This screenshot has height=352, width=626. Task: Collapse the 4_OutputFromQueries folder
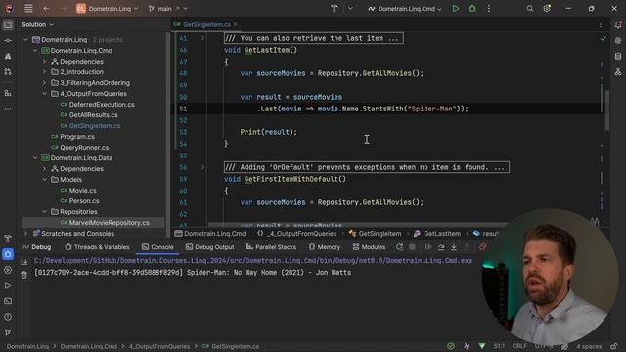click(45, 94)
